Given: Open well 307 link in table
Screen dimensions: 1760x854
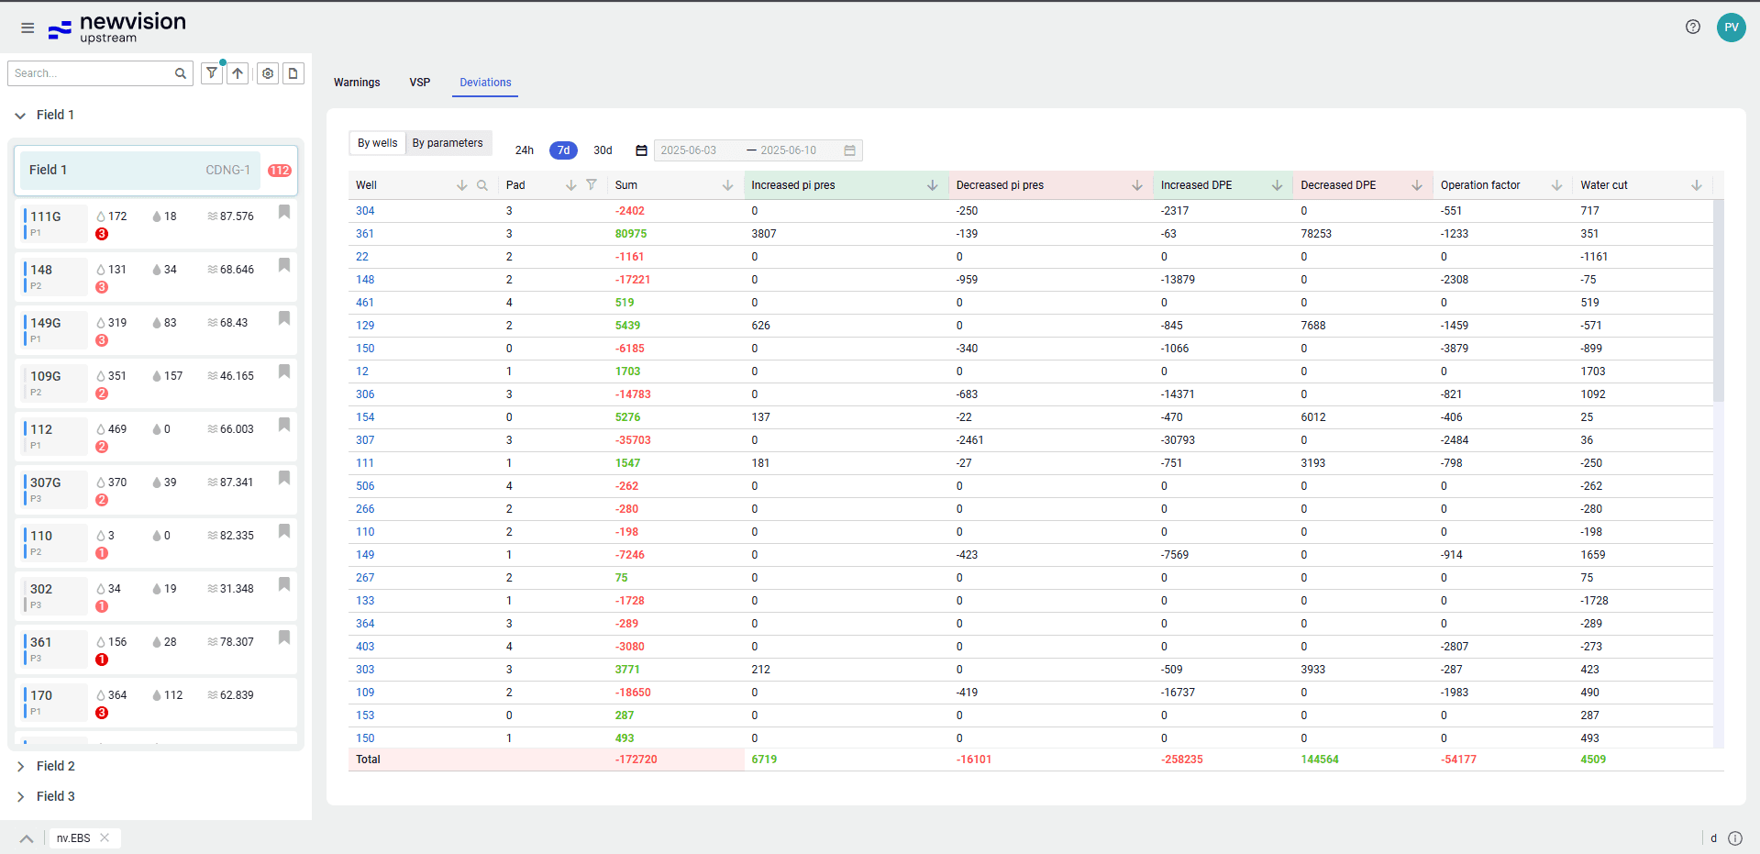Looking at the screenshot, I should pyautogui.click(x=365, y=440).
